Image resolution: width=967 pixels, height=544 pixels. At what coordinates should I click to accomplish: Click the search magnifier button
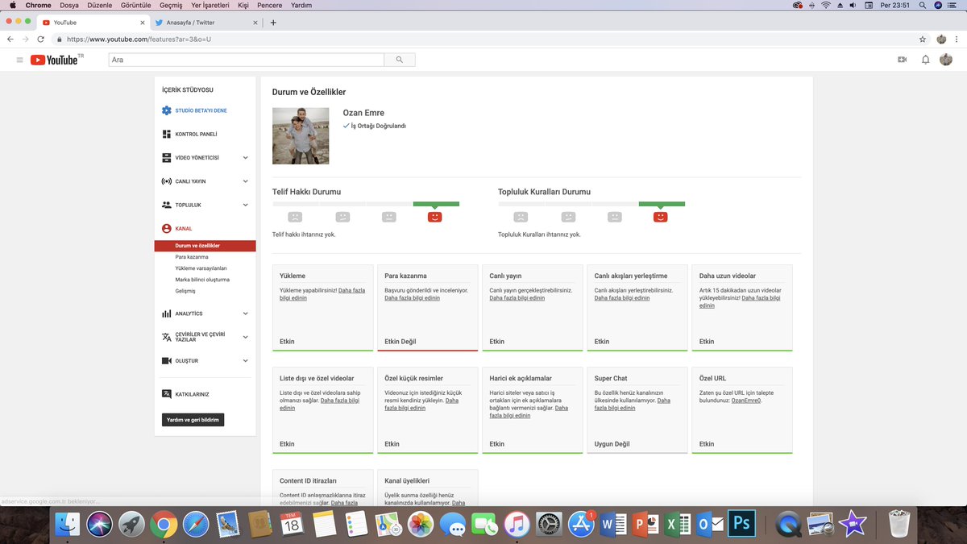400,60
